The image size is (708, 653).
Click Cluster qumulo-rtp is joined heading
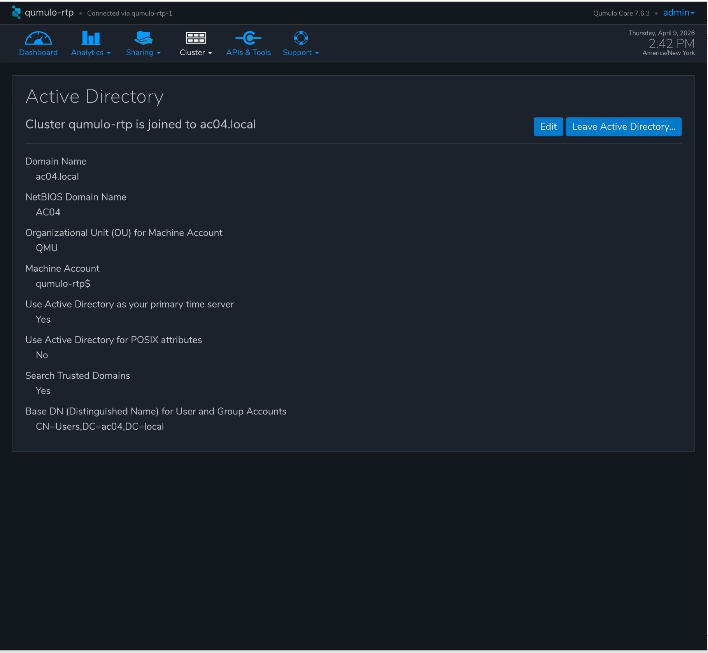pyautogui.click(x=140, y=125)
